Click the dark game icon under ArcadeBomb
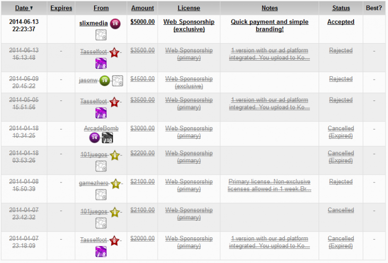This screenshot has width=388, height=263. pyautogui.click(x=107, y=138)
